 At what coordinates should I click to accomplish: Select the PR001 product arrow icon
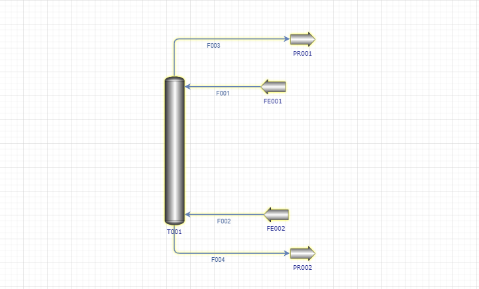coord(302,39)
